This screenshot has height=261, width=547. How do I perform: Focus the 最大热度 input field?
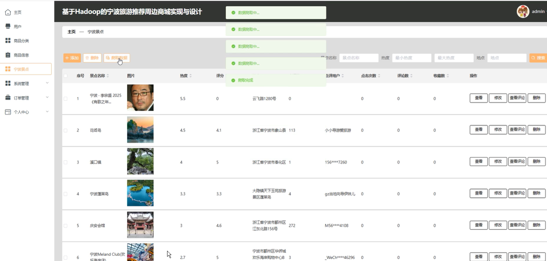coord(454,58)
